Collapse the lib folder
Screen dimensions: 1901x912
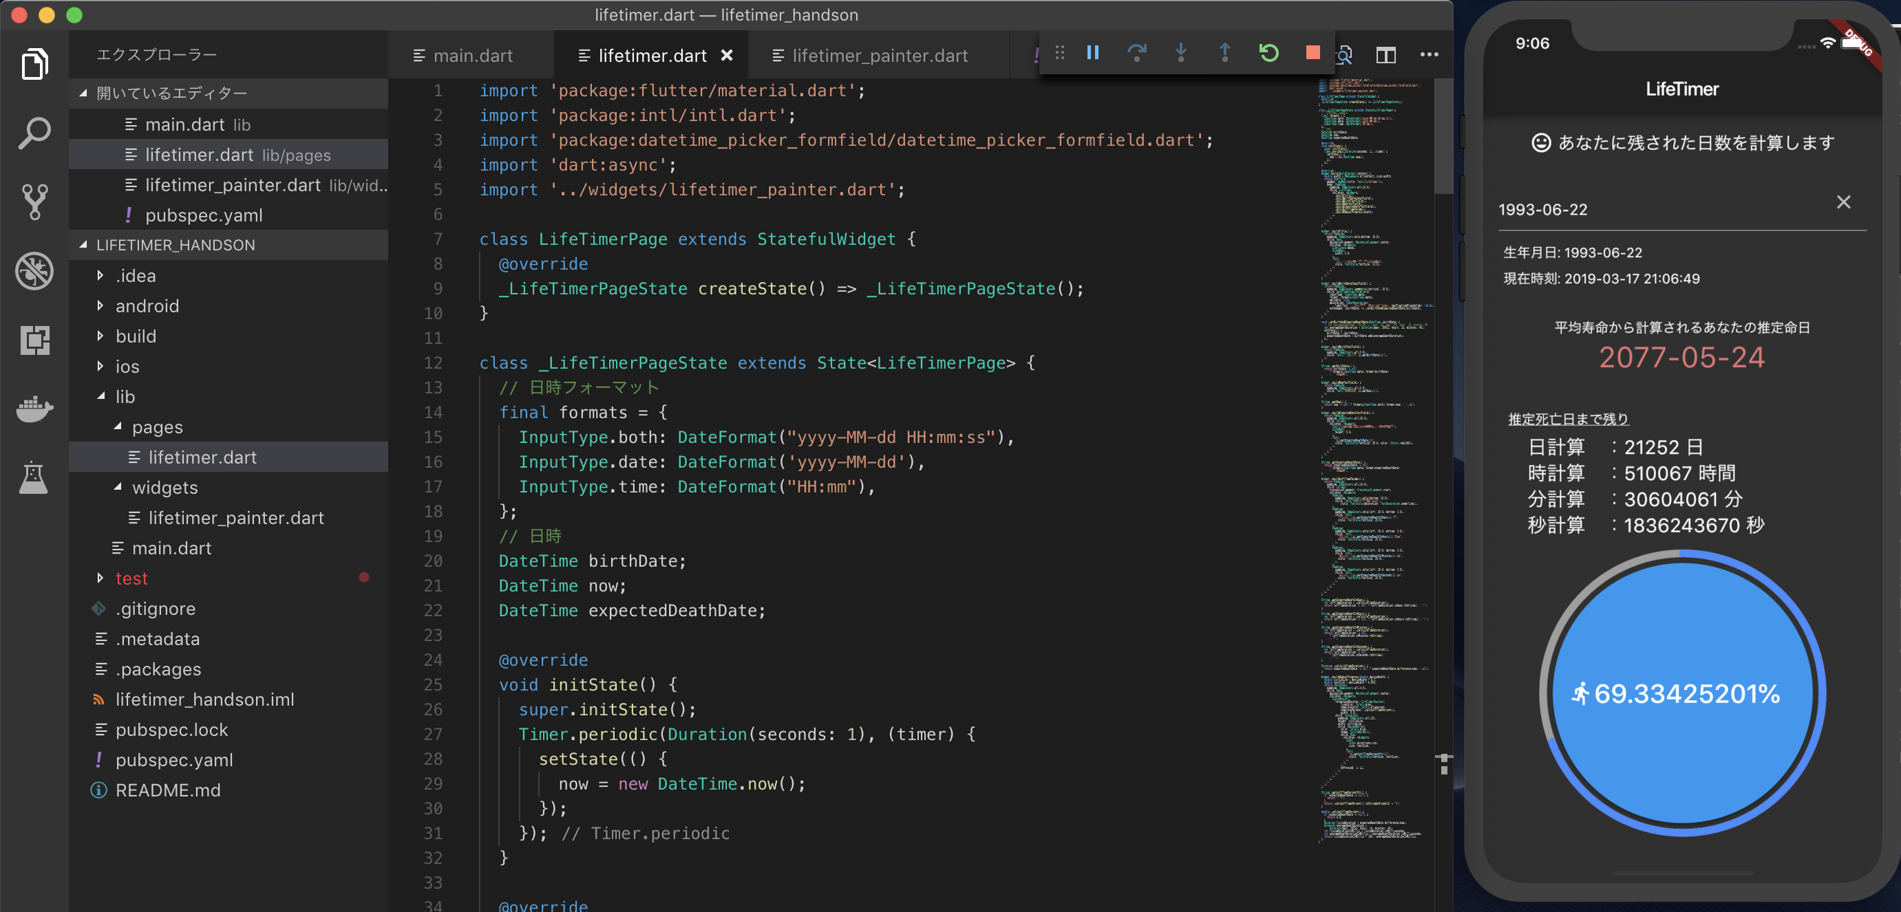pyautogui.click(x=229, y=397)
